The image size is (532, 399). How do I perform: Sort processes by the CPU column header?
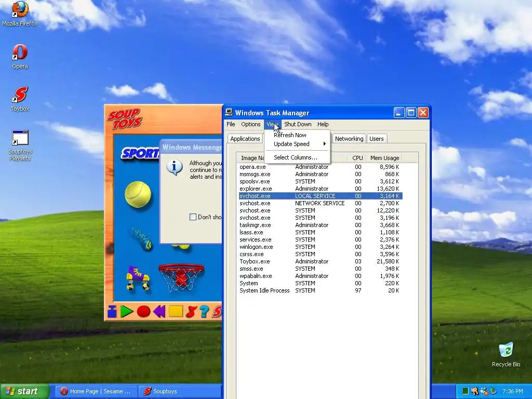(x=357, y=158)
